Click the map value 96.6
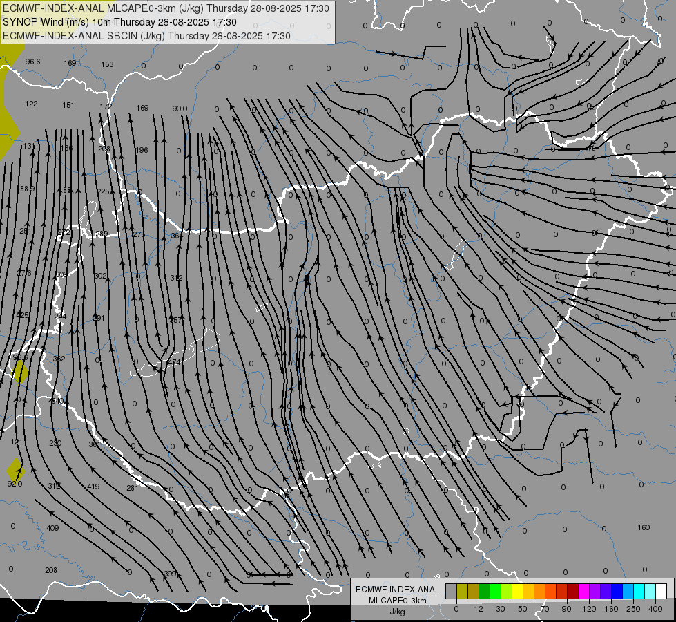 (x=32, y=62)
